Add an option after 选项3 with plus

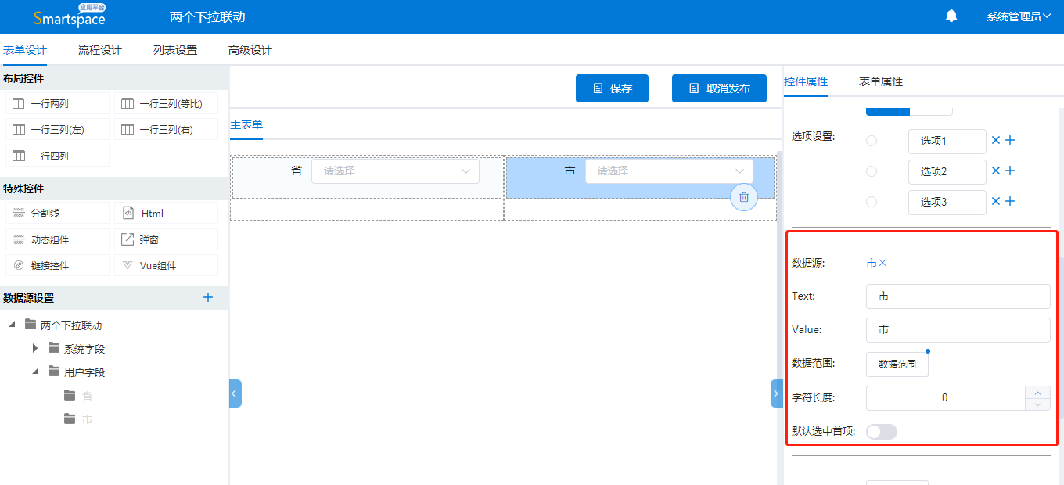click(x=1010, y=201)
